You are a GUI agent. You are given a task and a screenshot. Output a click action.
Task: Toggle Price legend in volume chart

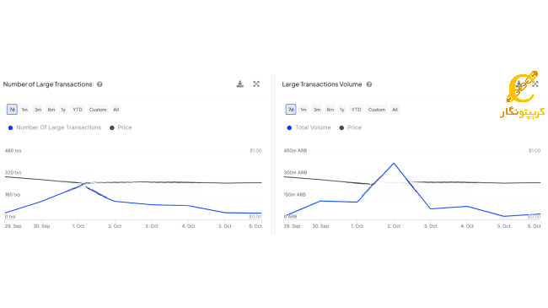[x=351, y=127]
